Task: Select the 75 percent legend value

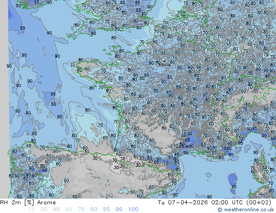Action: click(81, 210)
